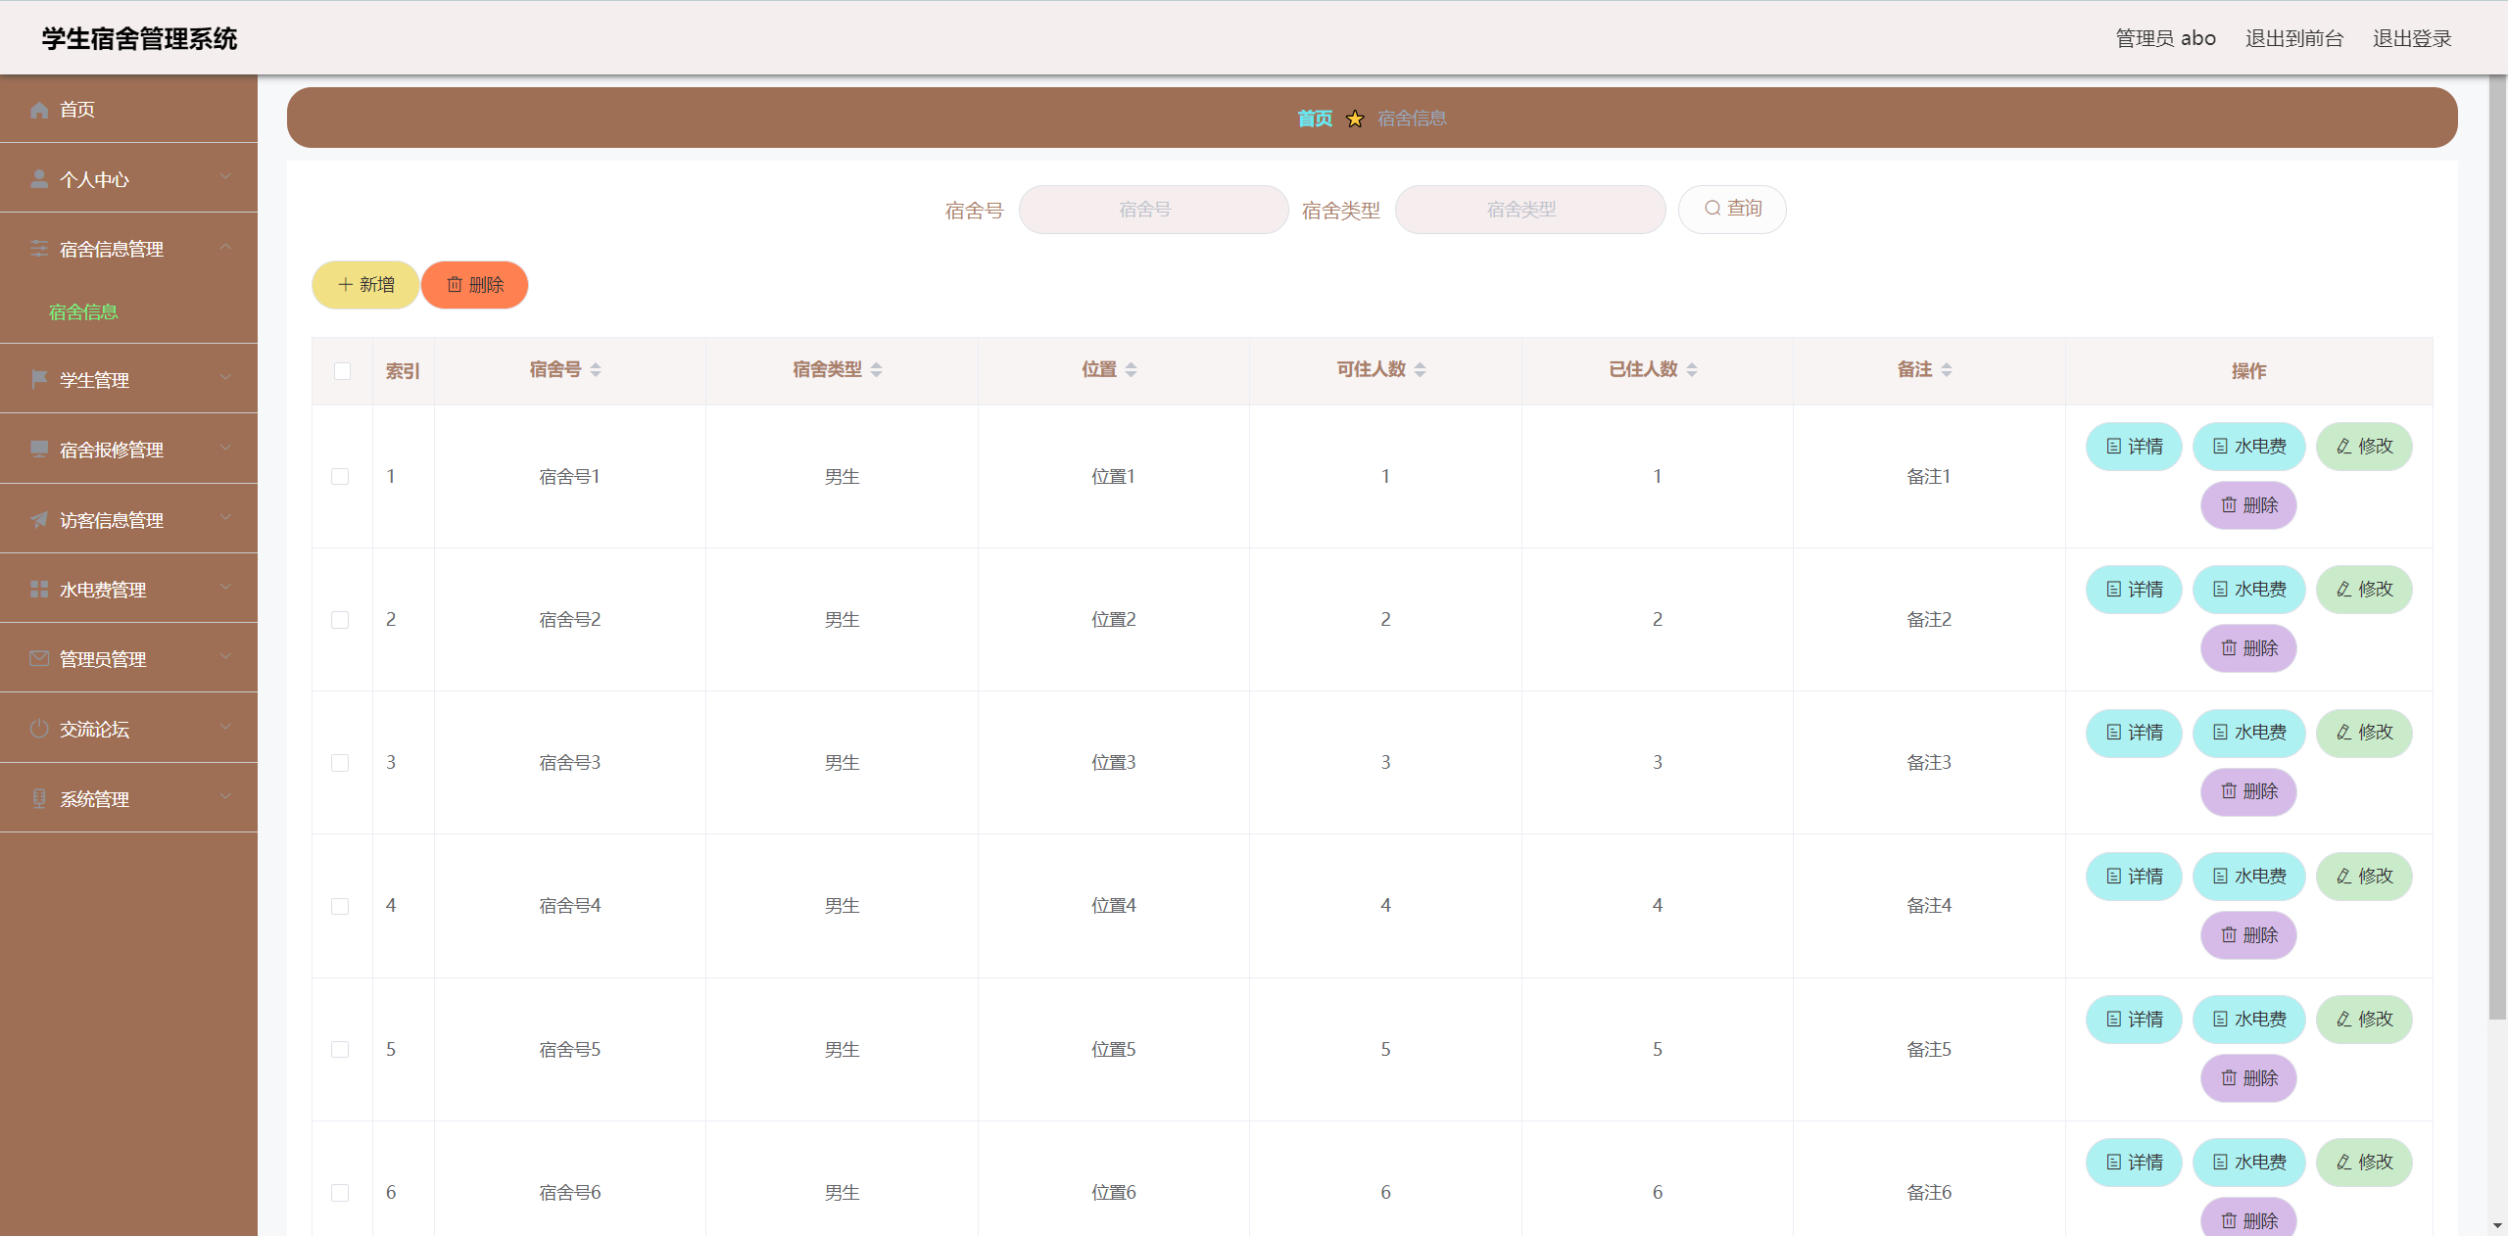Click 水电费 button for 宿舍号2

click(2249, 590)
